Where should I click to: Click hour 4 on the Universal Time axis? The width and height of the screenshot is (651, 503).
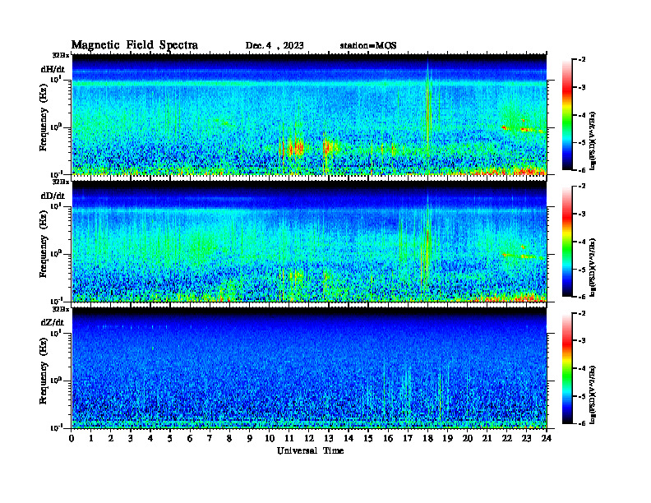150,438
